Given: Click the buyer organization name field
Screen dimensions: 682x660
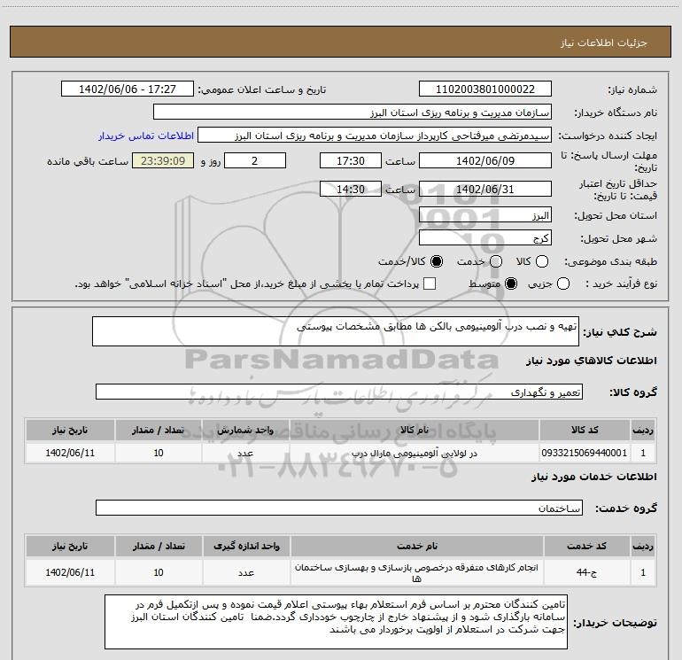Looking at the screenshot, I should point(353,113).
